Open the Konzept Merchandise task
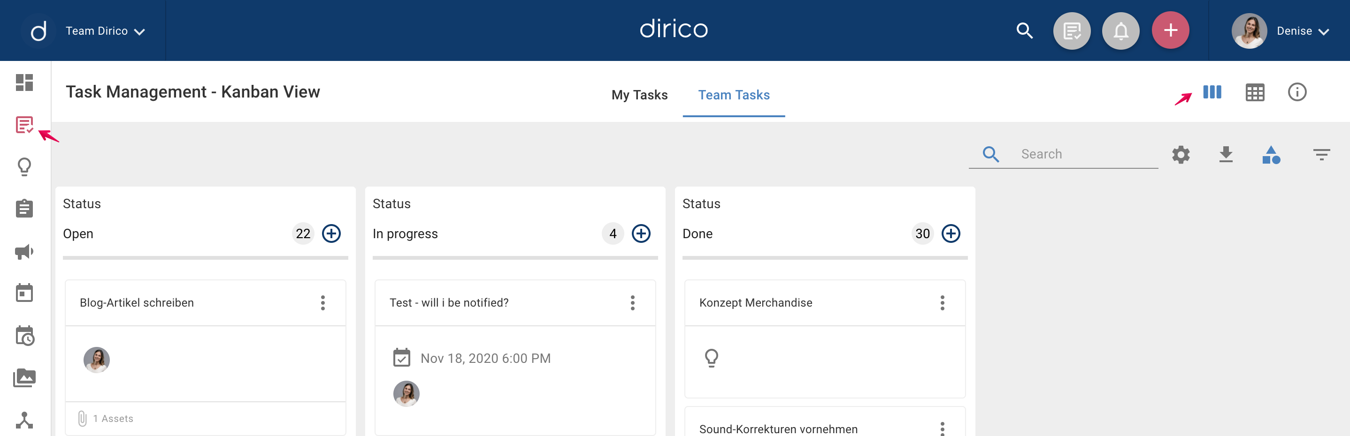This screenshot has height=436, width=1350. (x=756, y=302)
